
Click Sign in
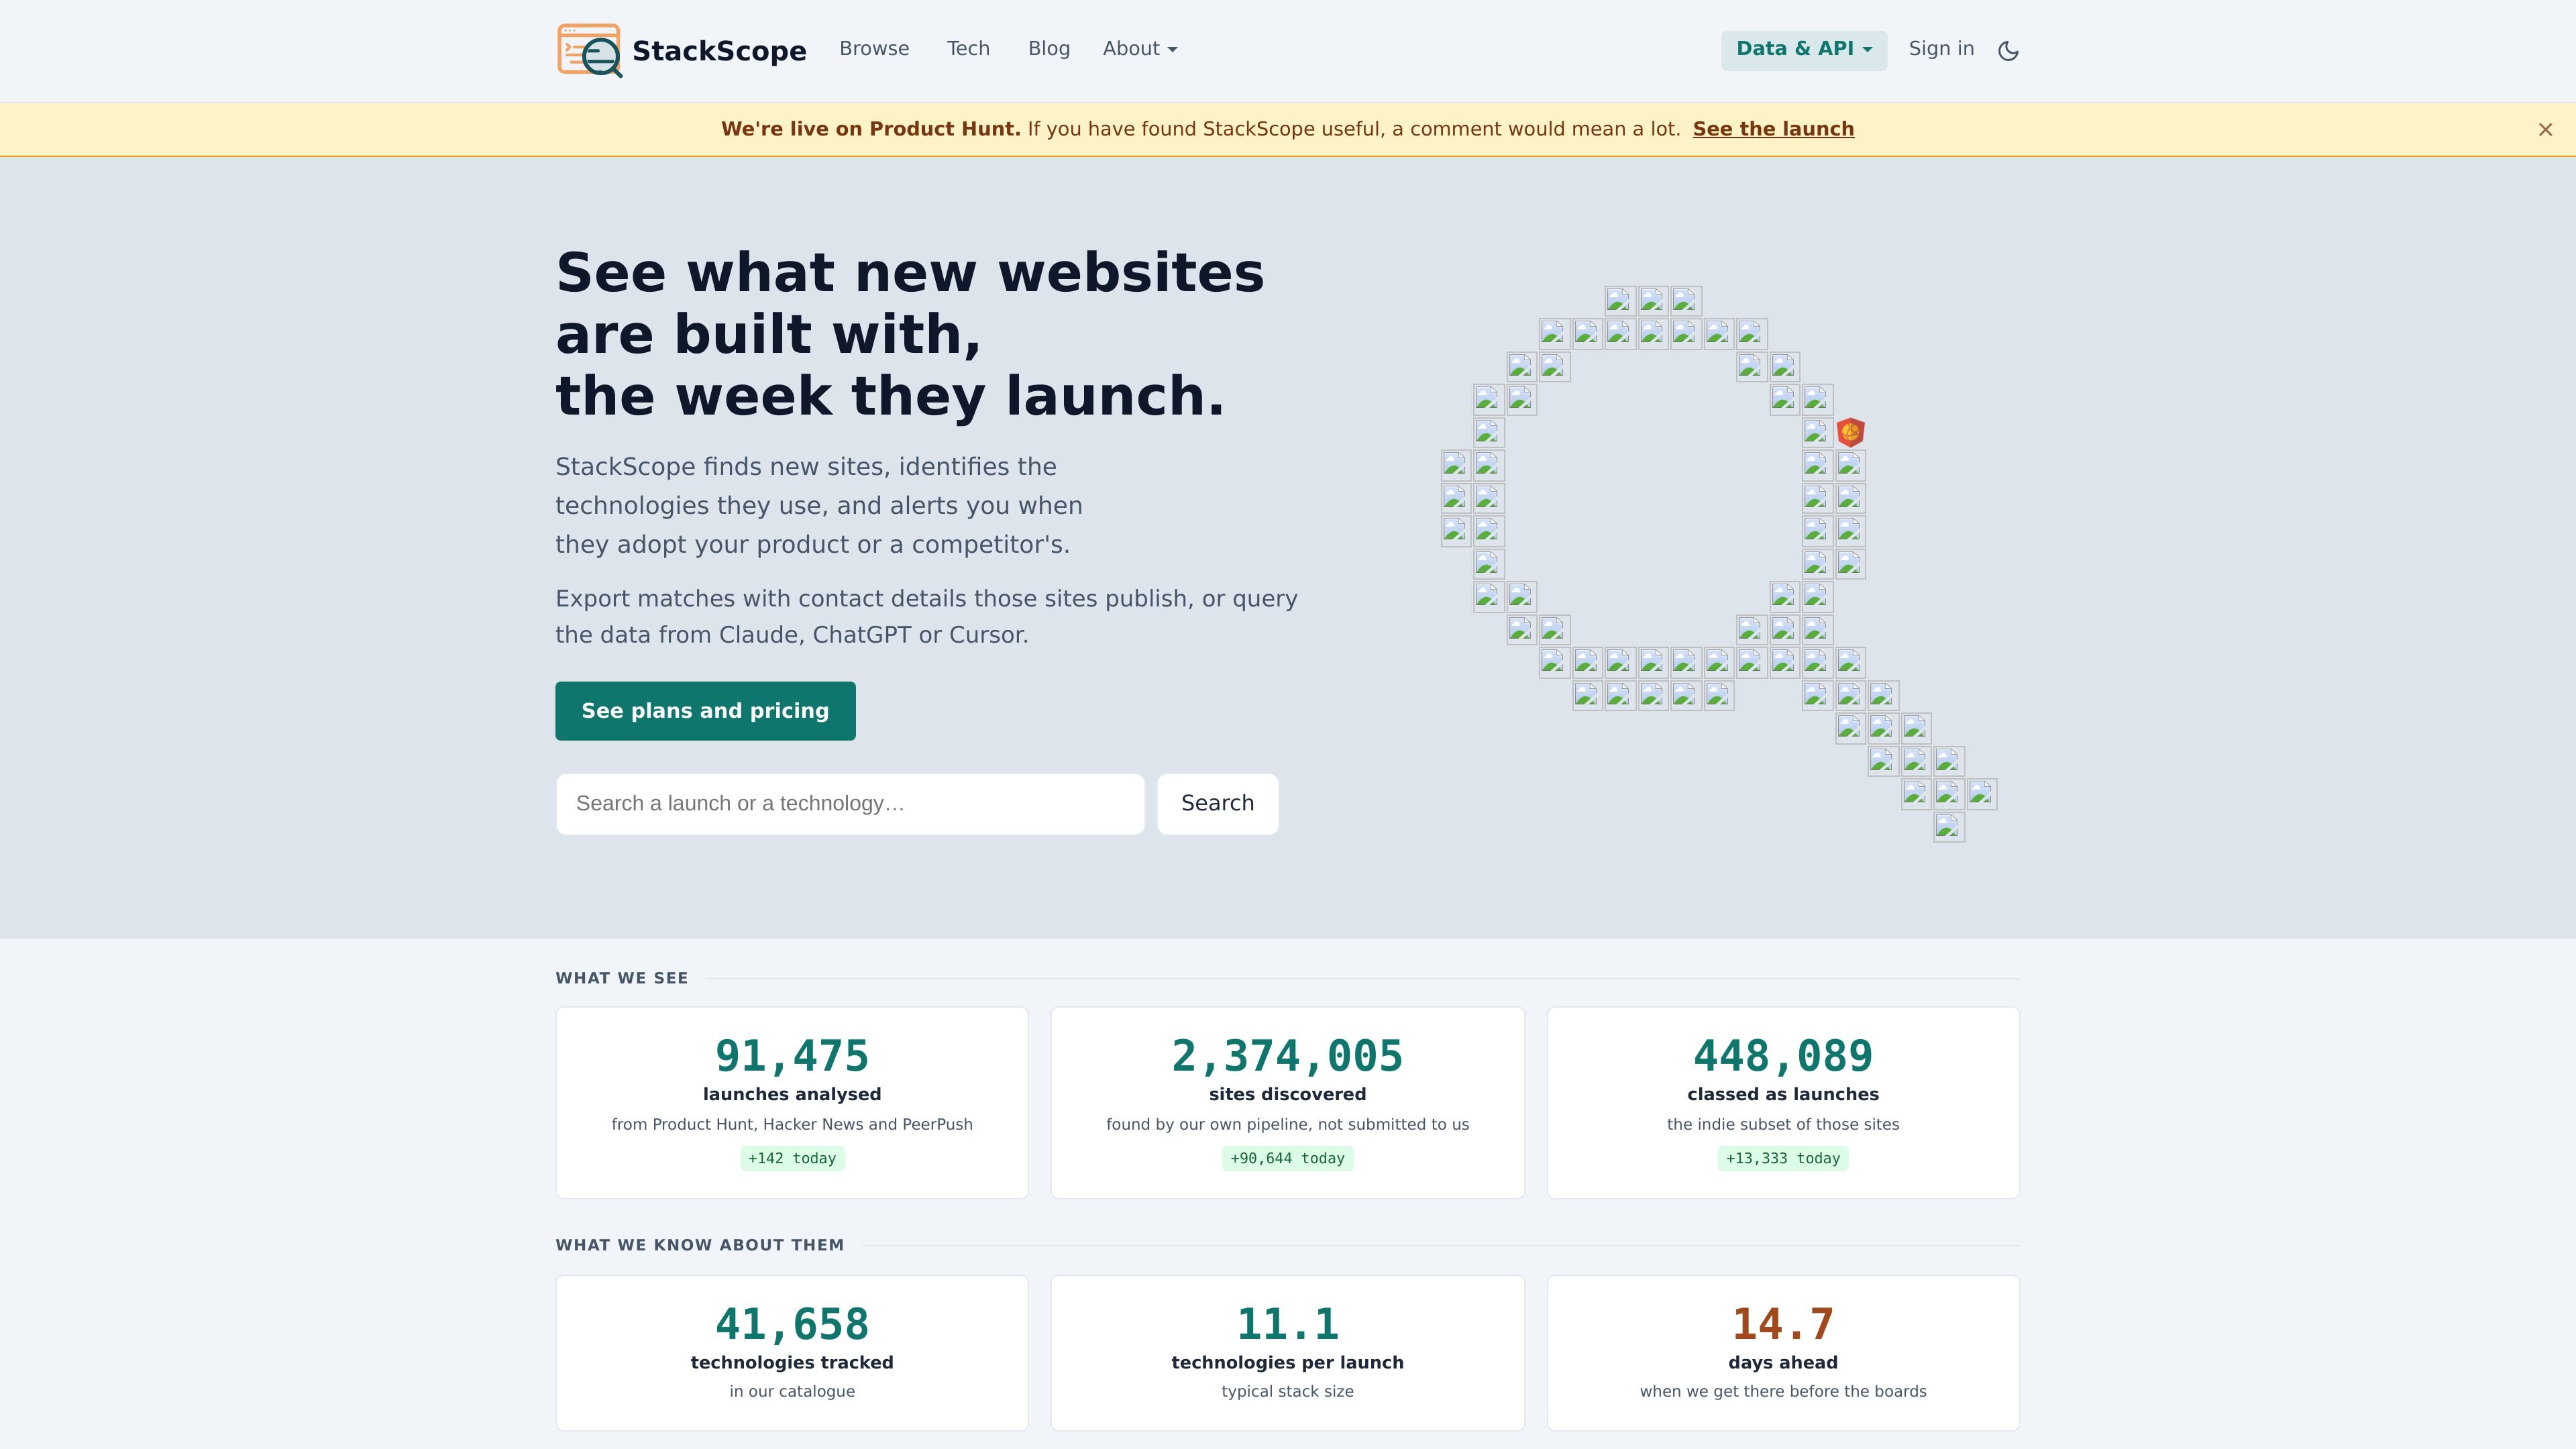click(1941, 49)
